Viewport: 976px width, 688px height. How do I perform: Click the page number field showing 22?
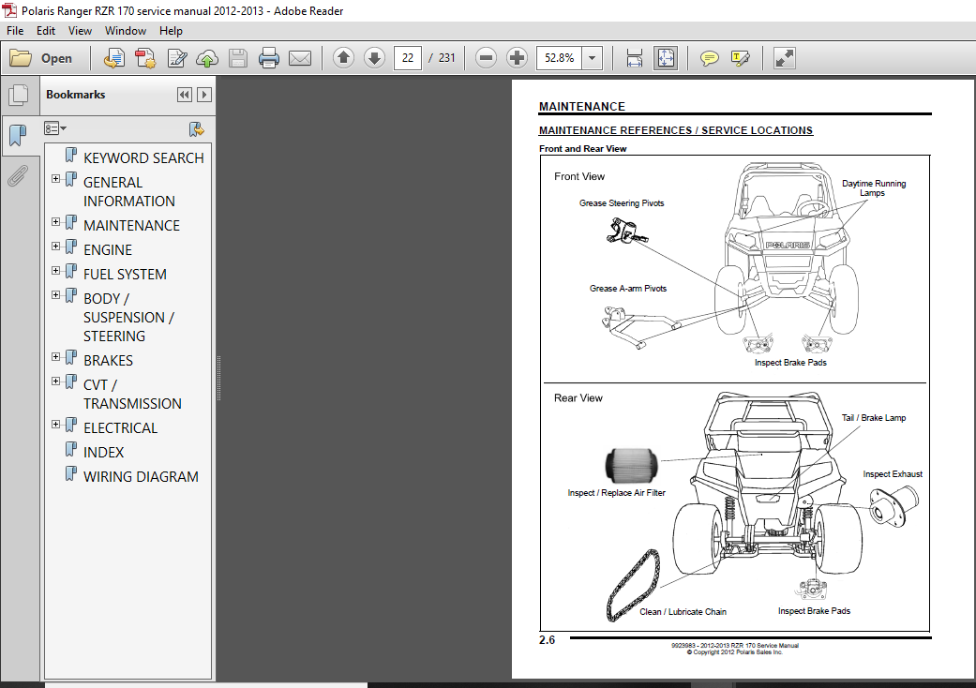pos(408,58)
